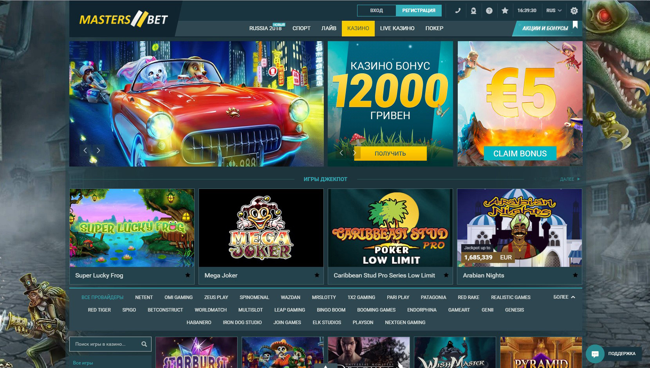Click the casino game search field
Image resolution: width=650 pixels, height=368 pixels.
(x=110, y=344)
